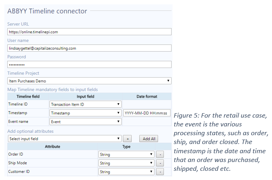
Task: Click the Timeline field column header
Action: (27, 96)
